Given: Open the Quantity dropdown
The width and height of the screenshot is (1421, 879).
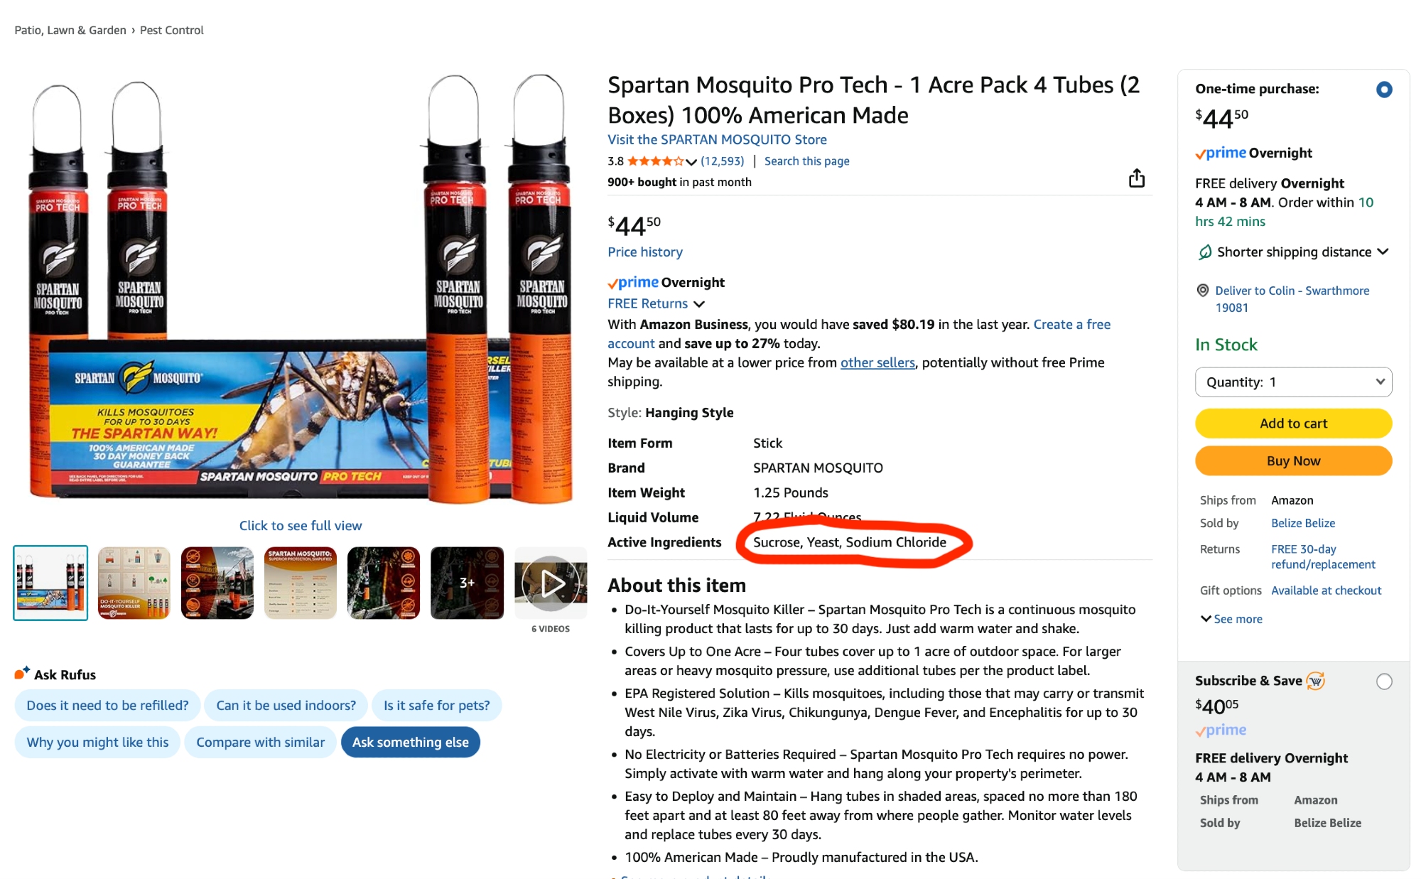Looking at the screenshot, I should (x=1293, y=382).
